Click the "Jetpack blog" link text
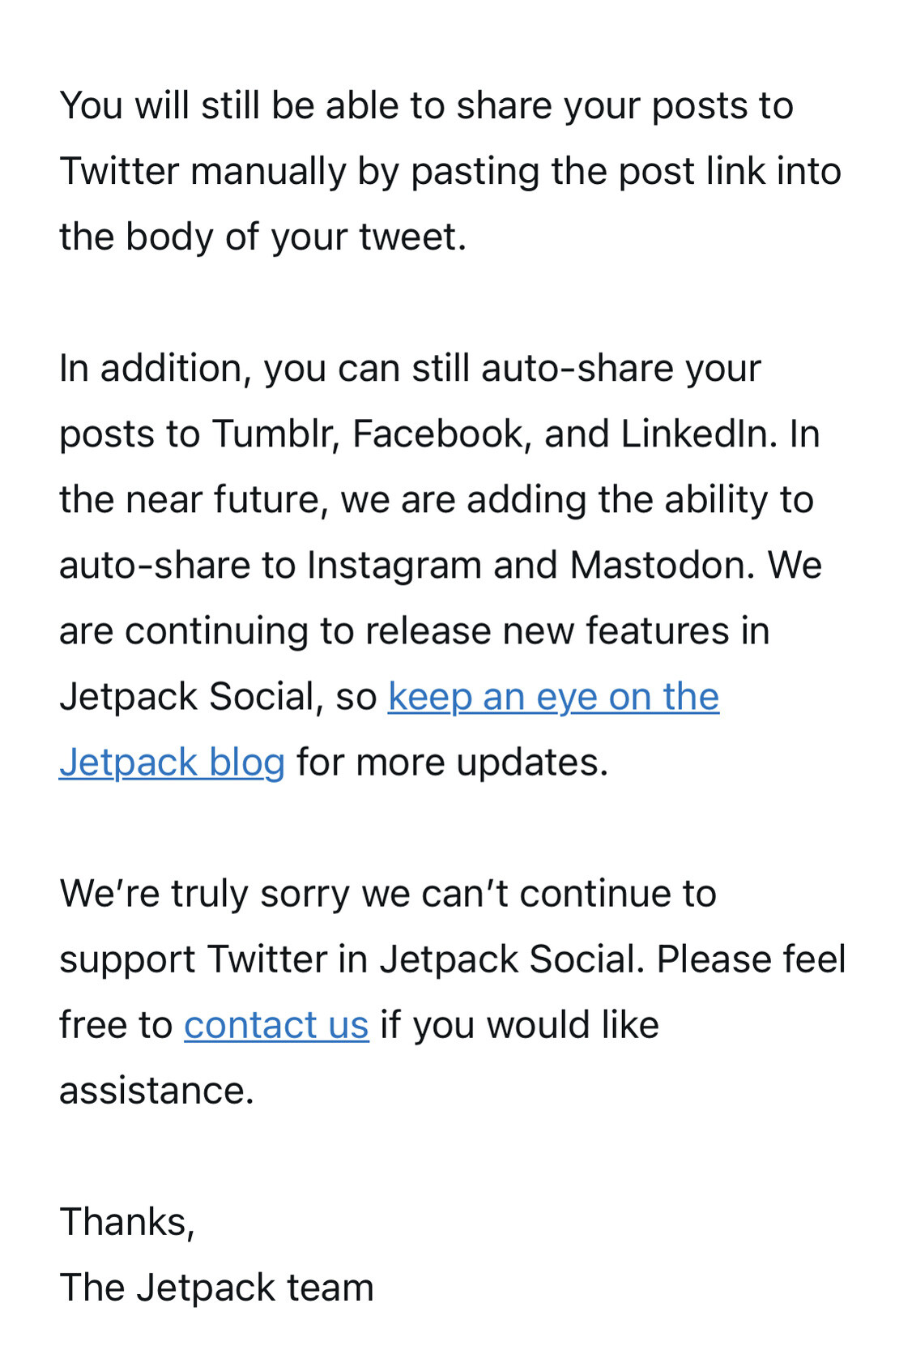912x1363 pixels. click(172, 763)
